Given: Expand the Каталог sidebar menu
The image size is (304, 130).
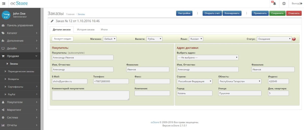Looking at the screenshot, I should [20, 33].
